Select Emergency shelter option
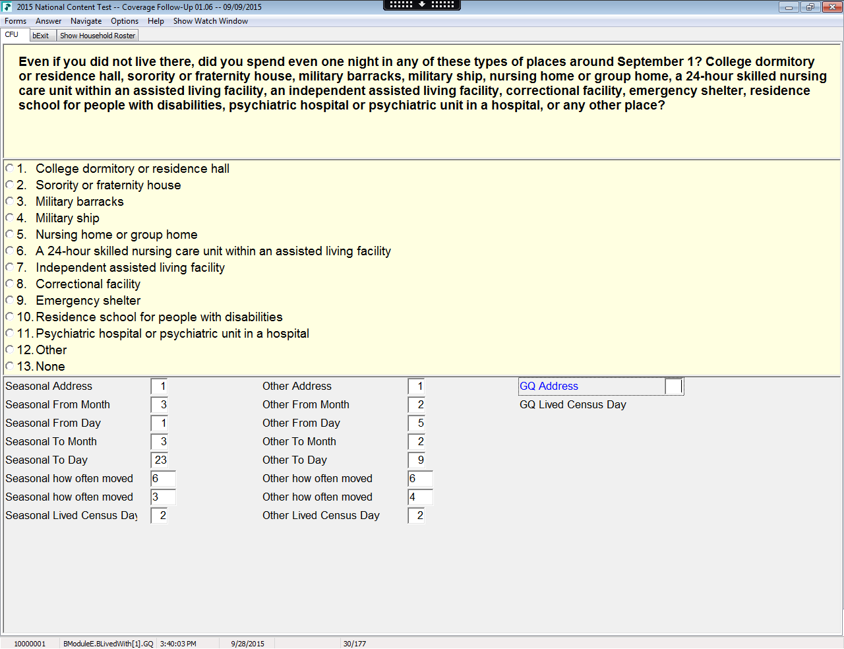 click(x=10, y=301)
